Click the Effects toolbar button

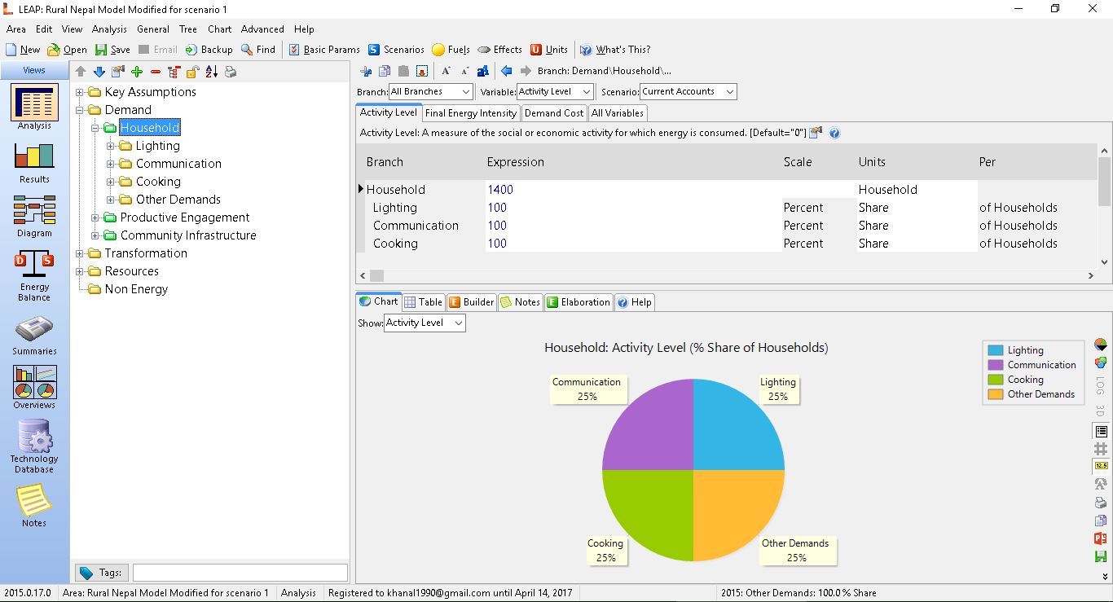click(x=499, y=50)
